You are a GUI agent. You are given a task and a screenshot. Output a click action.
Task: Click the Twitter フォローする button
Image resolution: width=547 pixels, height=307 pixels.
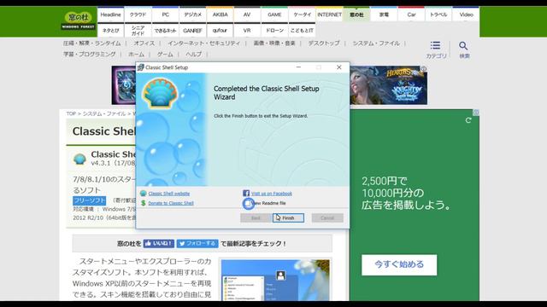point(197,243)
